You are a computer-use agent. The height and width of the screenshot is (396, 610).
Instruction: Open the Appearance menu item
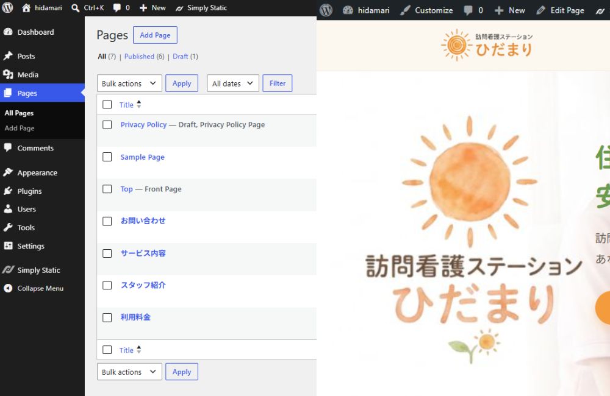point(42,172)
